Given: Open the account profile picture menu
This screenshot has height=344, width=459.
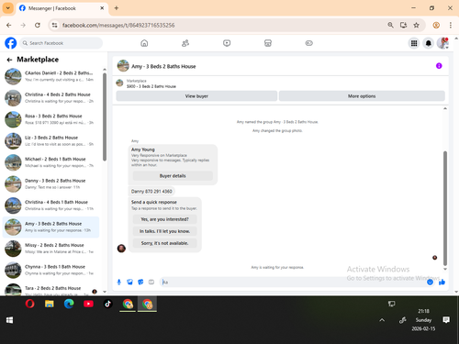Looking at the screenshot, I should click(x=442, y=43).
